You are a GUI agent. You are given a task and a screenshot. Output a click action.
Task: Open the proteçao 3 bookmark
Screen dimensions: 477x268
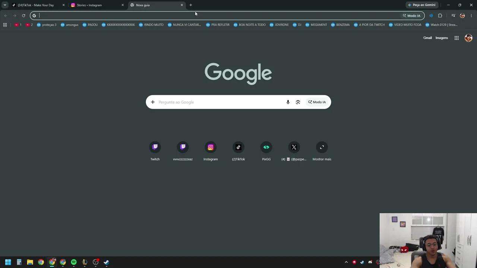(x=47, y=25)
